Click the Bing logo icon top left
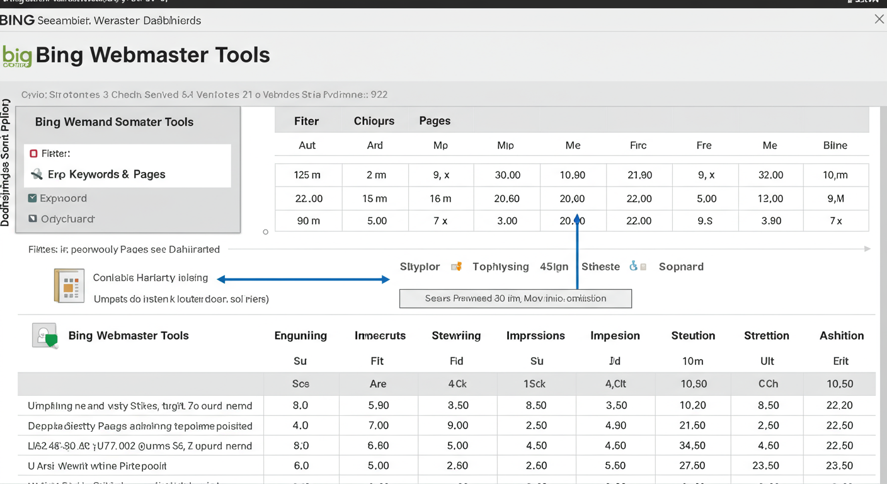 click(18, 55)
